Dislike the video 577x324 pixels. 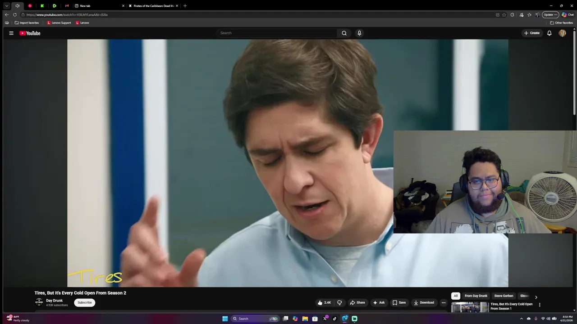click(x=339, y=302)
